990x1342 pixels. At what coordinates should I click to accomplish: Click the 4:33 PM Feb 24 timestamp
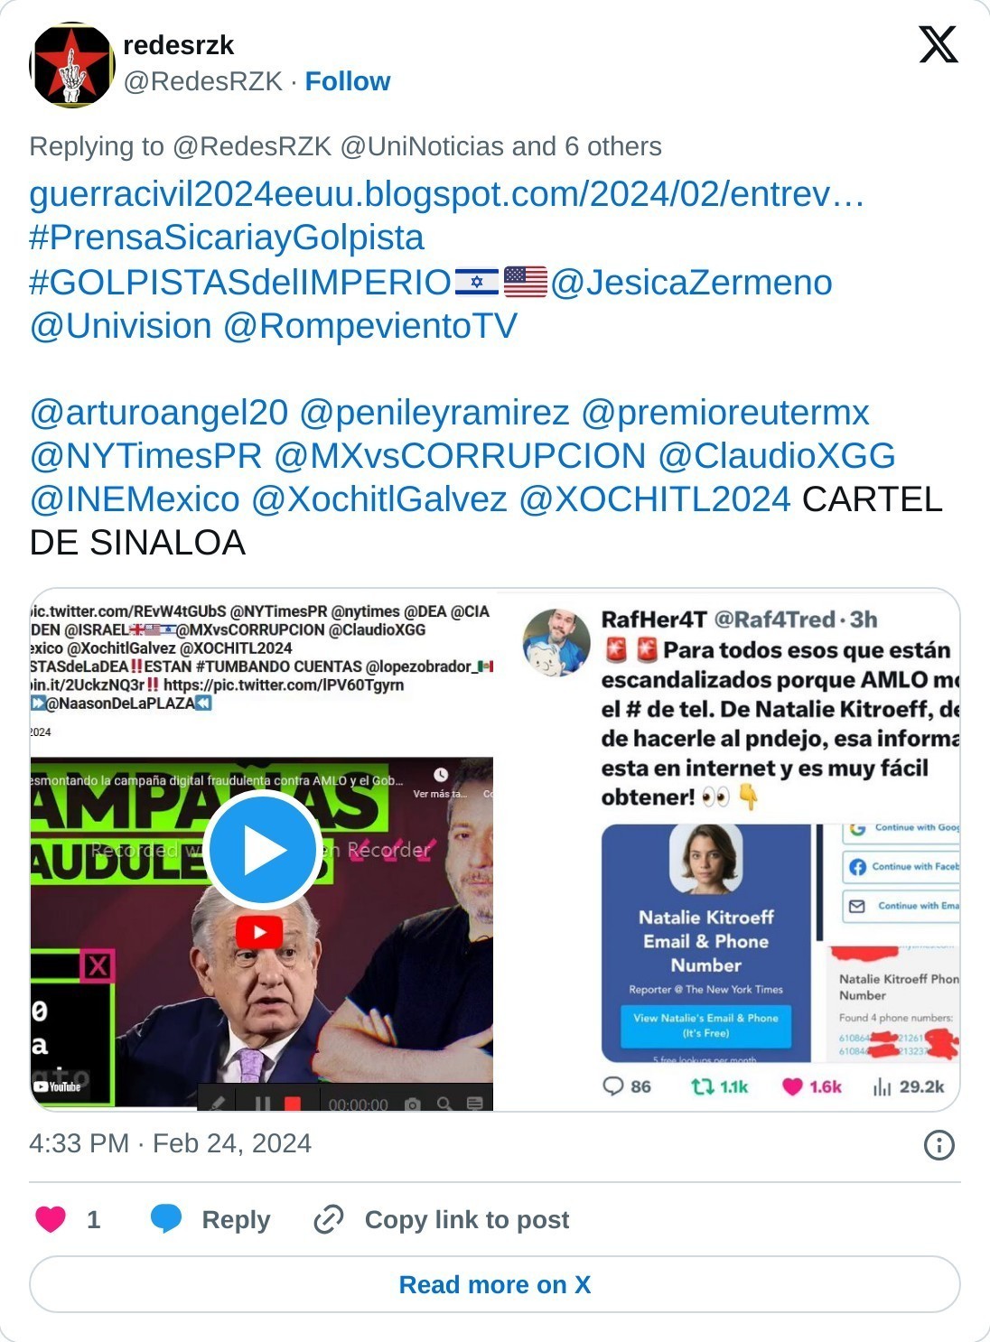[170, 1143]
